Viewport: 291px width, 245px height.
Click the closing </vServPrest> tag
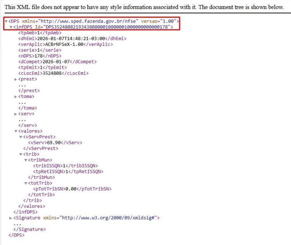41,148
